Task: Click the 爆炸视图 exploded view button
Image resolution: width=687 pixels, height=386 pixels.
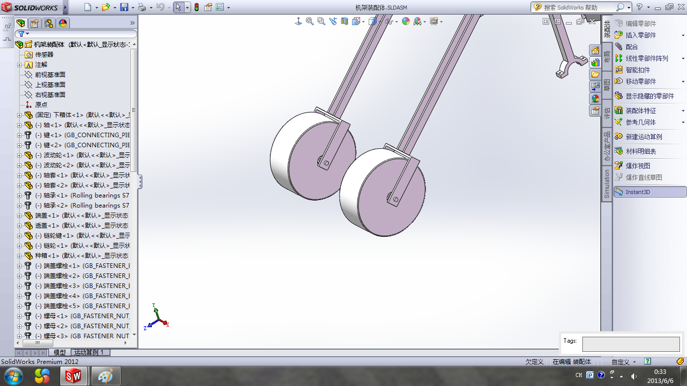Action: coord(633,166)
